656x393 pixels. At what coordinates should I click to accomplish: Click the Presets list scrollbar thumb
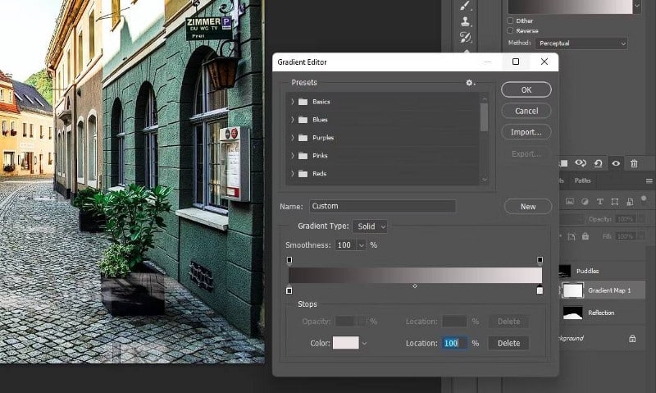[484, 117]
